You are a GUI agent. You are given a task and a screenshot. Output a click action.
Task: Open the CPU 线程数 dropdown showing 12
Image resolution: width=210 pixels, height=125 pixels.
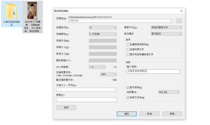pos(97,67)
